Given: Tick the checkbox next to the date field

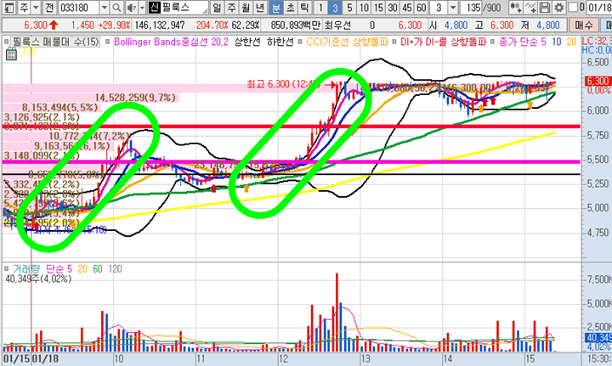Looking at the screenshot, I should coord(573,8).
